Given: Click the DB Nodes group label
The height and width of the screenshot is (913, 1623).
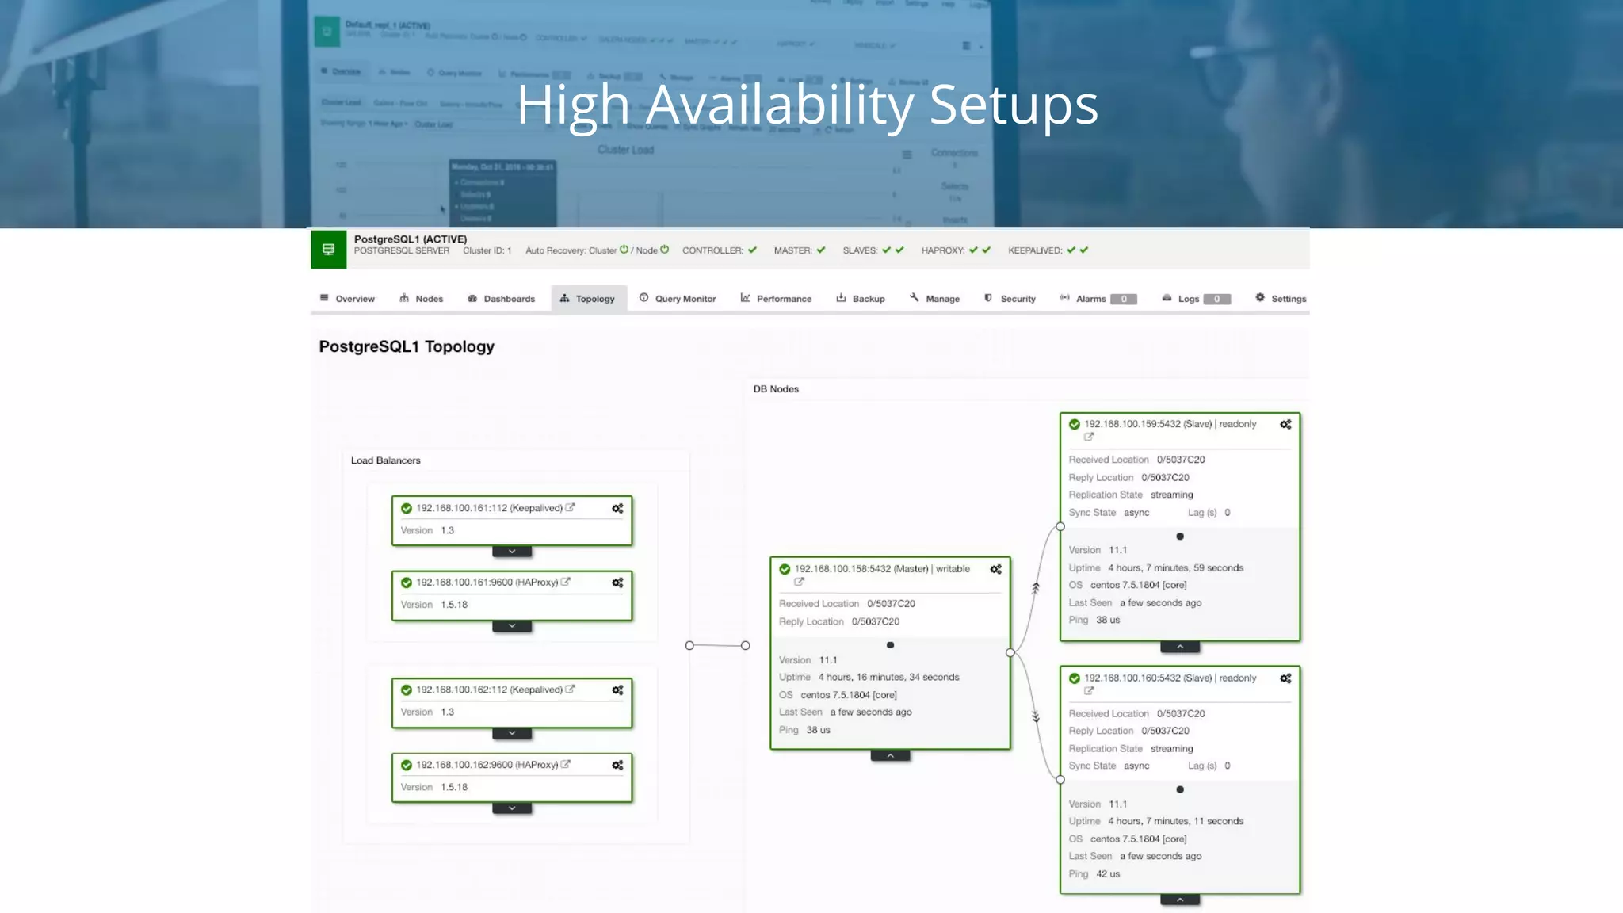Looking at the screenshot, I should pos(776,389).
